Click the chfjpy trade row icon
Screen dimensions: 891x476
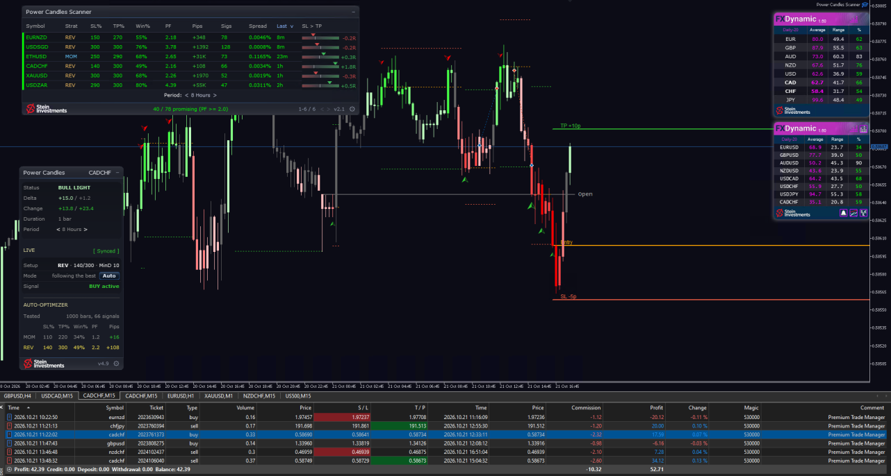tap(9, 426)
